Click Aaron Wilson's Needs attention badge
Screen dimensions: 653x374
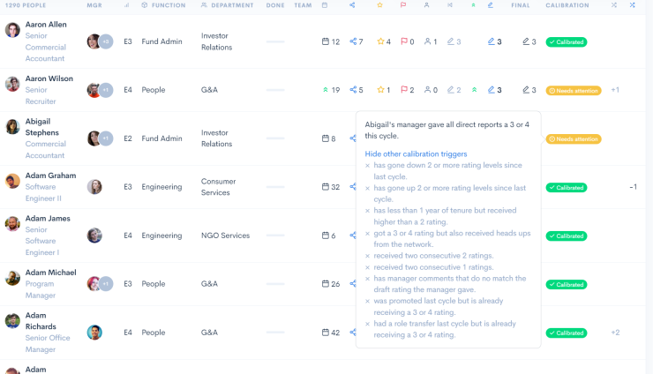(x=574, y=90)
